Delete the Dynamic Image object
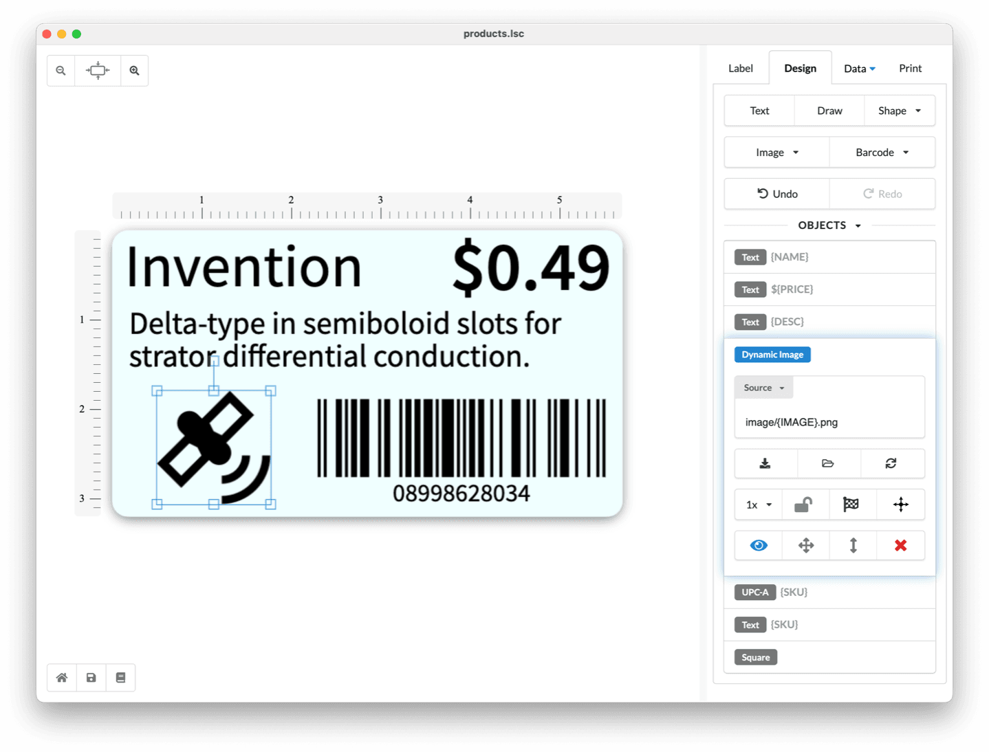This screenshot has height=752, width=989. 900,545
